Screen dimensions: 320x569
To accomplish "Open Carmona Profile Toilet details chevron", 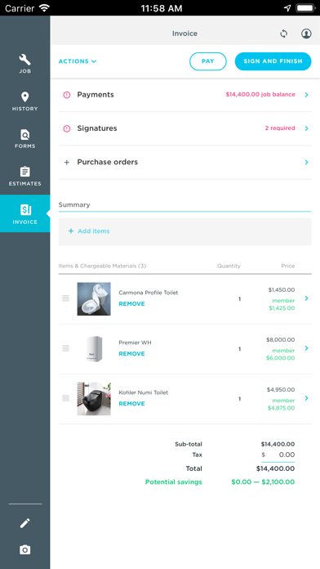I will 307,298.
